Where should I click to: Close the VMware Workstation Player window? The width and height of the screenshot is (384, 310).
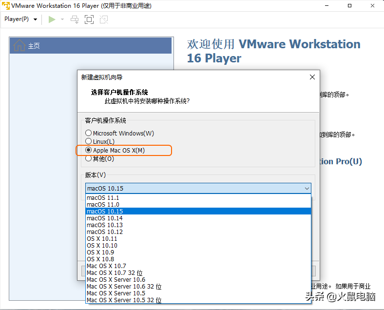[372, 5]
